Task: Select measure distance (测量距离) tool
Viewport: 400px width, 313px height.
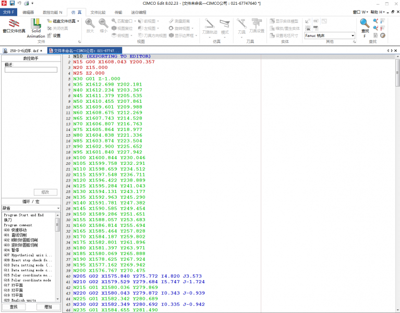Action: point(179,21)
